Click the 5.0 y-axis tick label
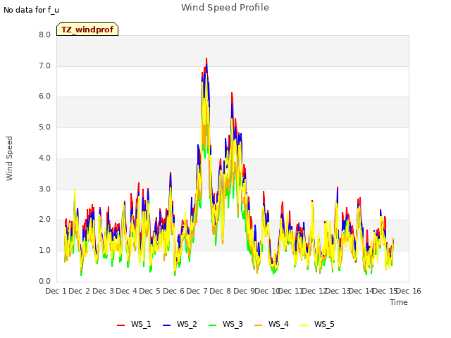This screenshot has width=451, height=338. (x=44, y=127)
